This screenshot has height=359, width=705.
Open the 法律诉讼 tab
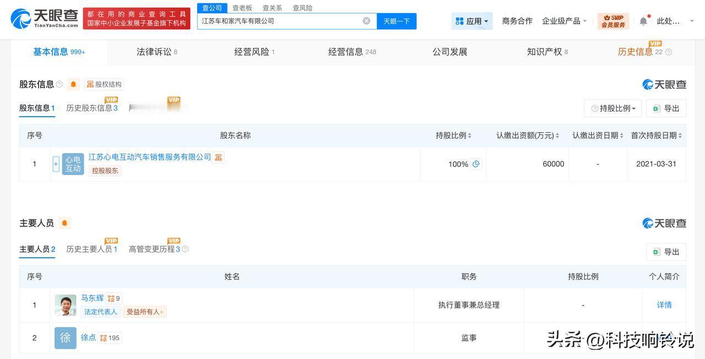(x=157, y=52)
